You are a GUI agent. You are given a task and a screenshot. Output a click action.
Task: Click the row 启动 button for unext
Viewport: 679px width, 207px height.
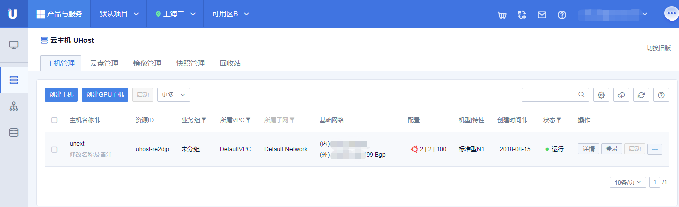pyautogui.click(x=635, y=149)
